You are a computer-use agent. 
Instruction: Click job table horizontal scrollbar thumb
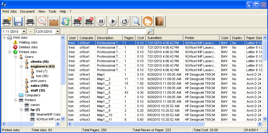[139, 124]
